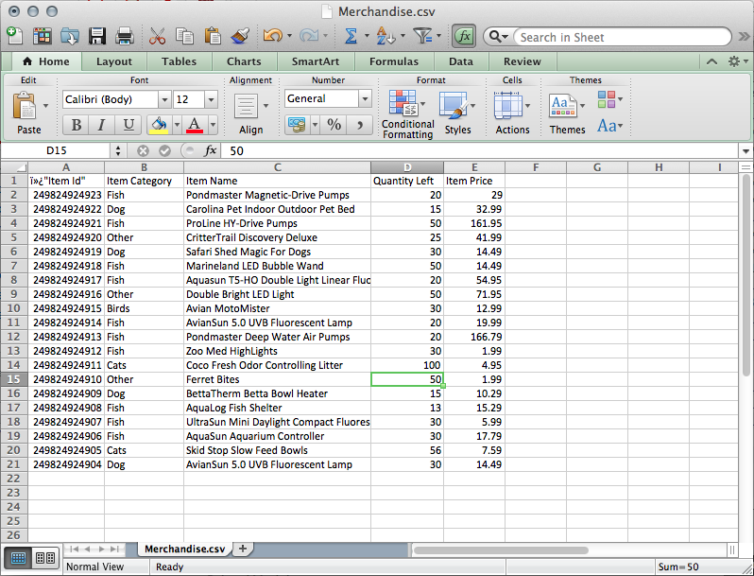The width and height of the screenshot is (754, 576).
Task: Expand the font color dropdown arrow
Action: [213, 125]
